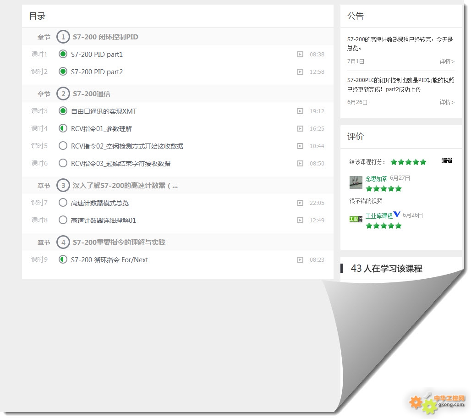
Task: Open lesson S7-200 PID part1
Action: 97,55
